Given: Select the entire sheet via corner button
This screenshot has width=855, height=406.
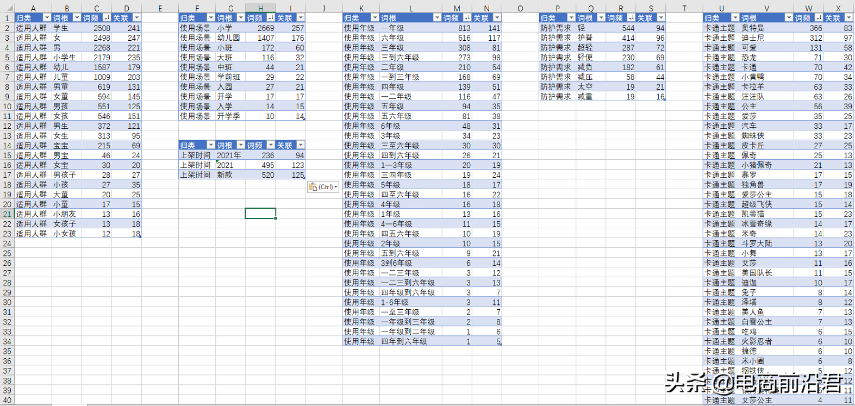Looking at the screenshot, I should (7, 8).
